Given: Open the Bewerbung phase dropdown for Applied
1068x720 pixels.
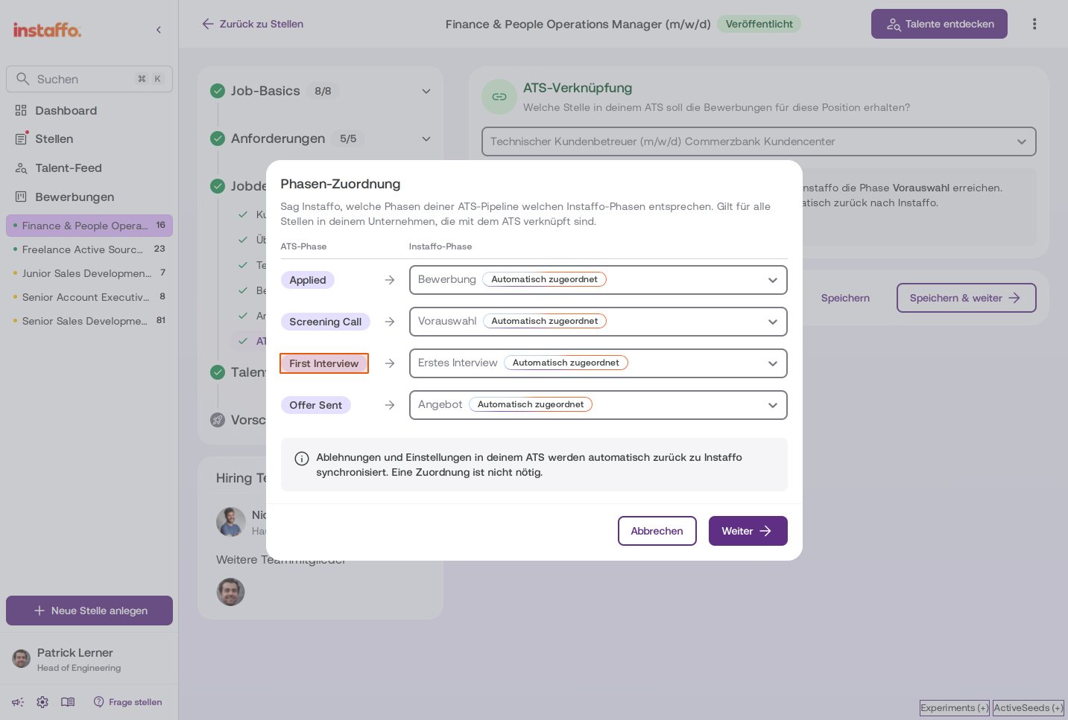Looking at the screenshot, I should tap(598, 280).
